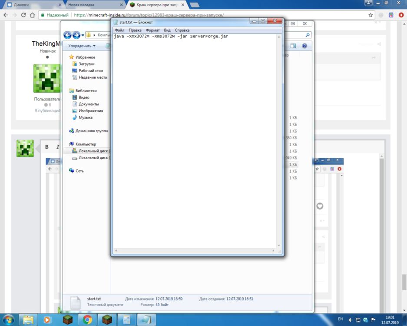Click the EN language indicator
Image resolution: width=407 pixels, height=326 pixels.
point(340,319)
